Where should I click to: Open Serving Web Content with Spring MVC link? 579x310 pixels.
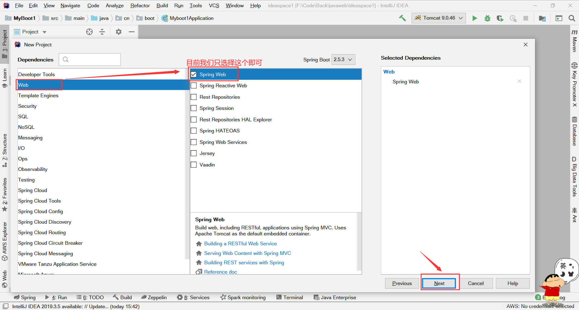click(x=248, y=253)
